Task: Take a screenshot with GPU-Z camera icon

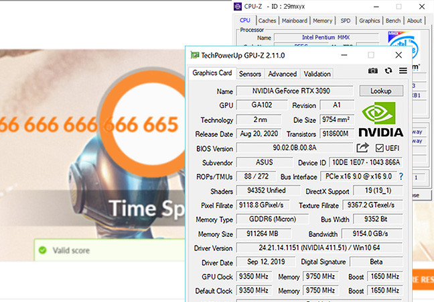Action: click(372, 70)
